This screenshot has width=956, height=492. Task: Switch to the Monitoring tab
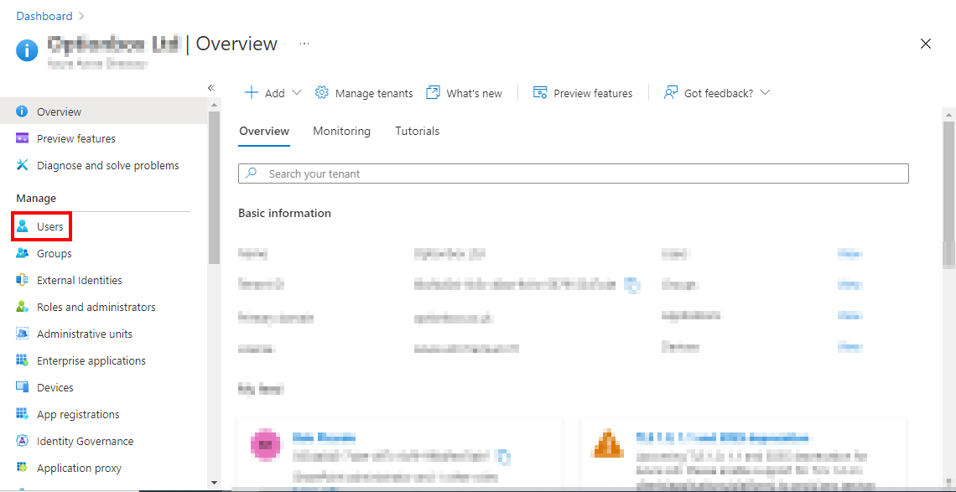[x=341, y=131]
